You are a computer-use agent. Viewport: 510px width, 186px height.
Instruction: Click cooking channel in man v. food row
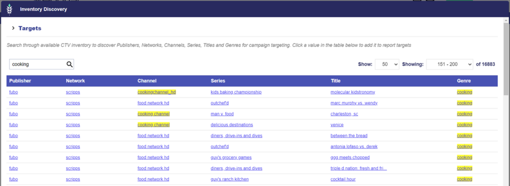tap(153, 114)
